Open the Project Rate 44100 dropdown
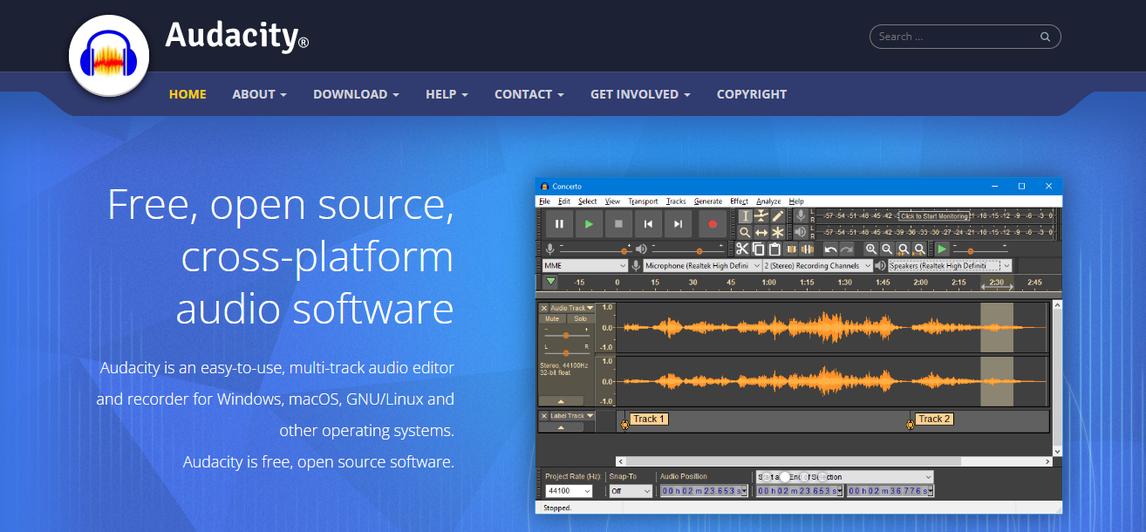Viewport: 1146px width, 532px height. pyautogui.click(x=569, y=491)
